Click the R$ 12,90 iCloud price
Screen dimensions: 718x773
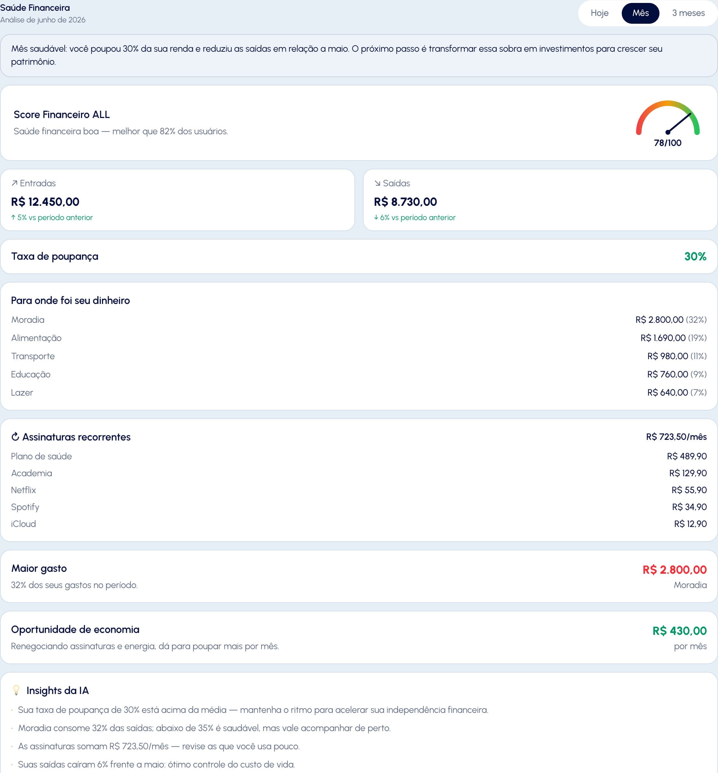690,524
